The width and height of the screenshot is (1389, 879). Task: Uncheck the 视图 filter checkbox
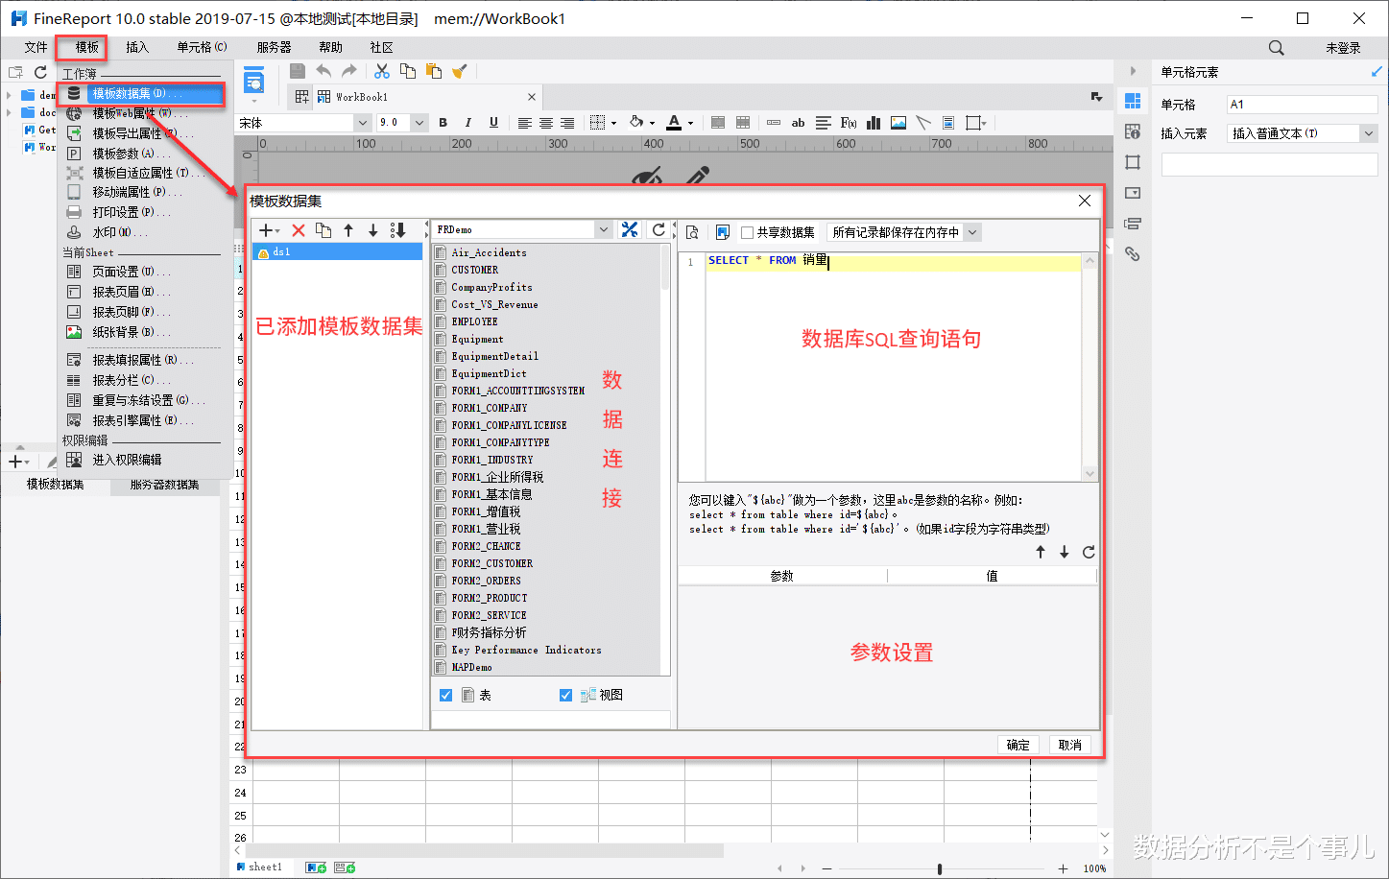point(565,694)
